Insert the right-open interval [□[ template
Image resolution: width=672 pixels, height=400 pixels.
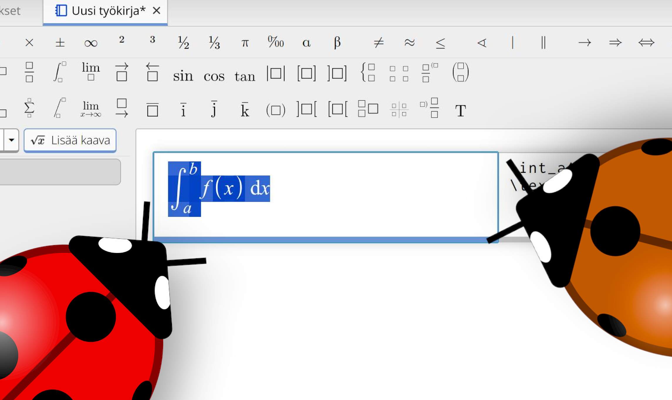tap(338, 109)
